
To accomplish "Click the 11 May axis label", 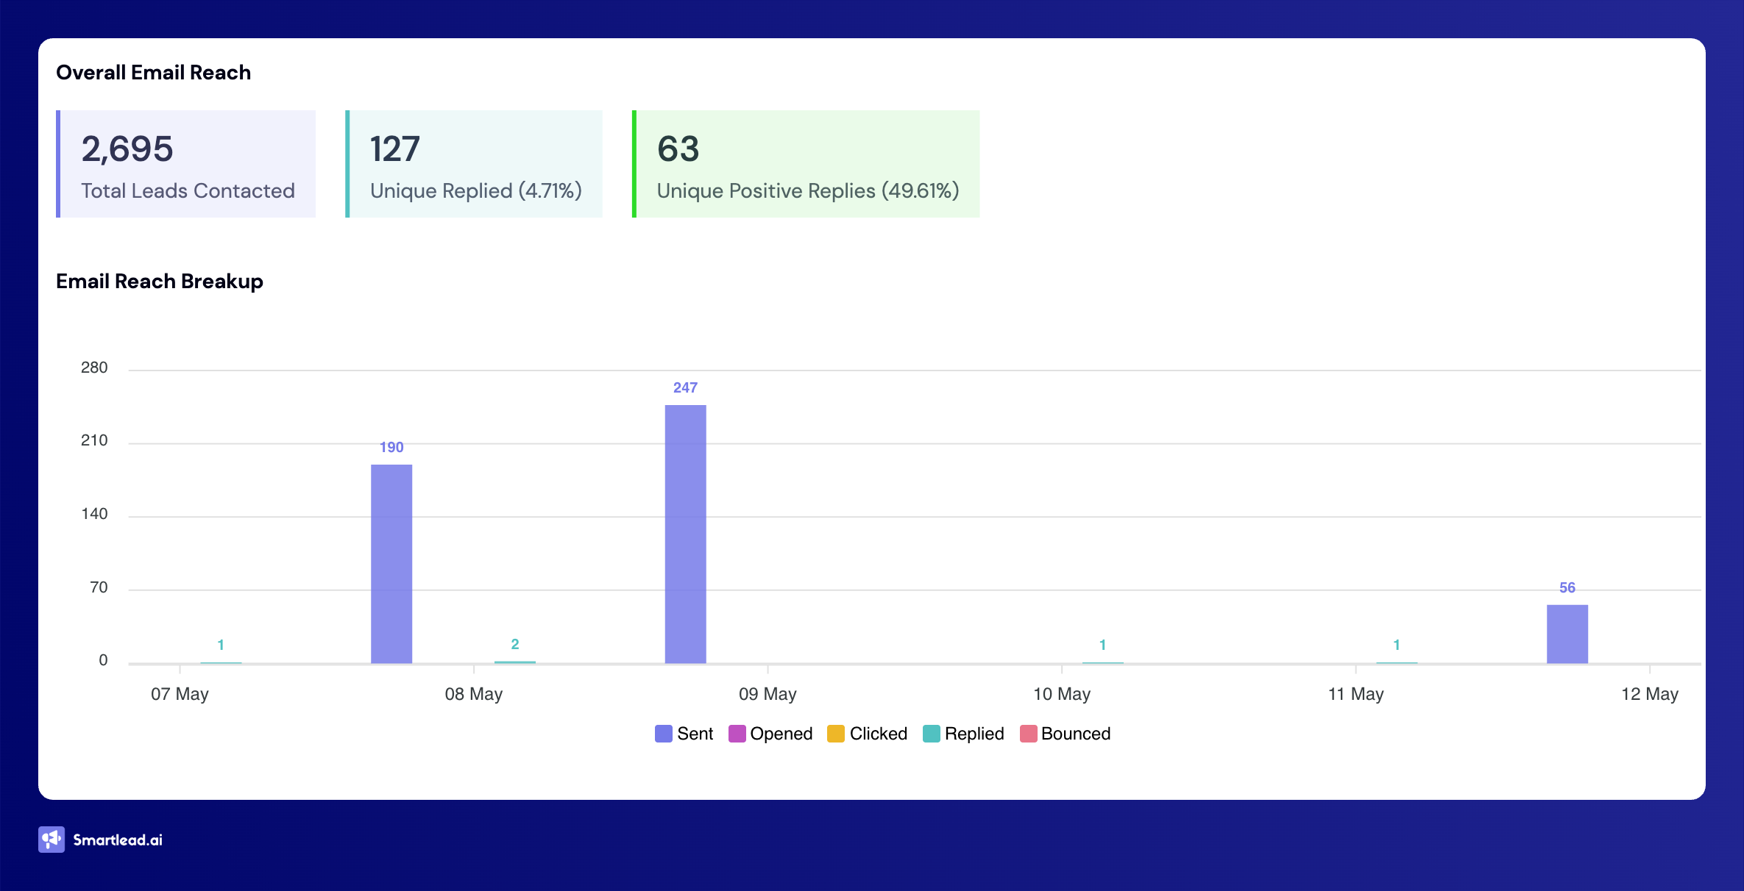I will 1355,694.
